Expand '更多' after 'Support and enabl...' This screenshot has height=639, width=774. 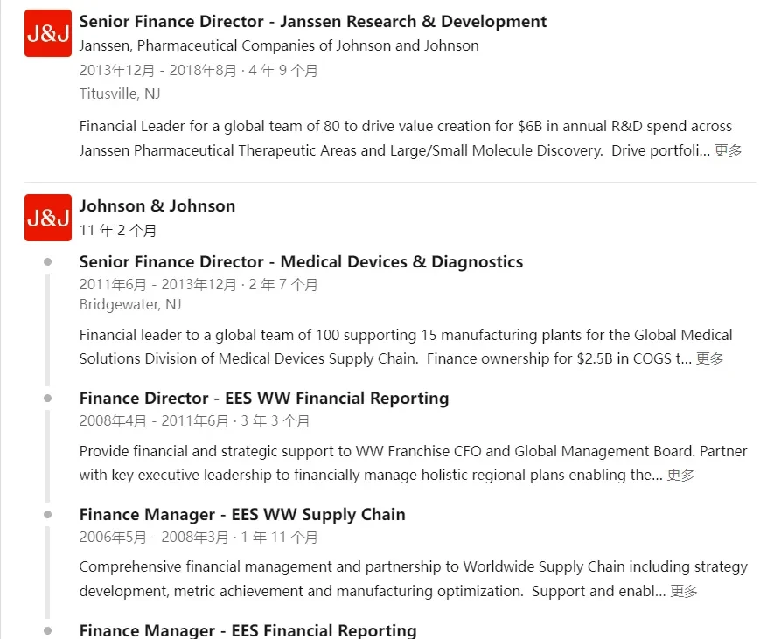click(x=684, y=591)
